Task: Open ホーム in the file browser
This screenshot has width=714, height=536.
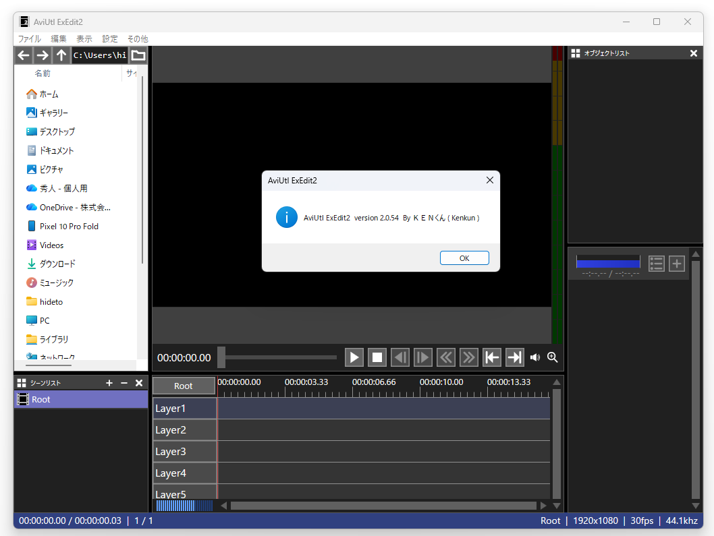Action: pyautogui.click(x=42, y=94)
